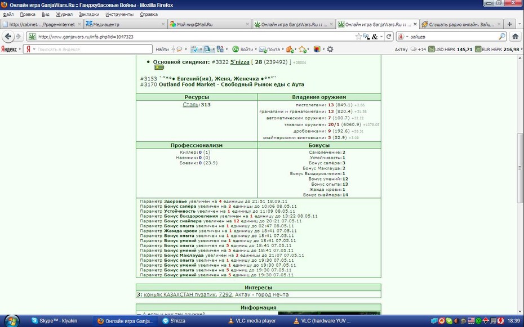Click the Почта envelope icon
Image resolution: width=524 pixels, height=327 pixels.
click(x=263, y=50)
